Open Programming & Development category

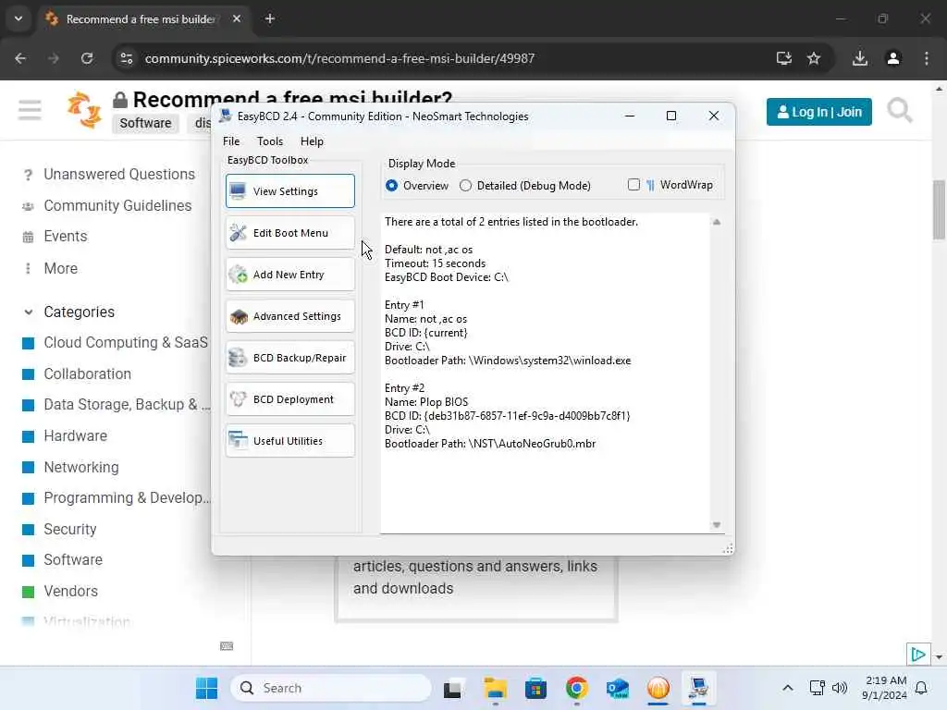click(x=127, y=498)
